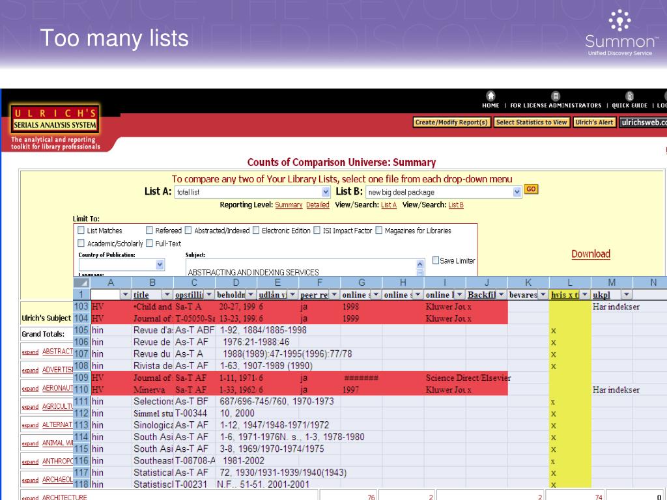
Task: Click 'Grand Totals:' label
Action: 43,334
